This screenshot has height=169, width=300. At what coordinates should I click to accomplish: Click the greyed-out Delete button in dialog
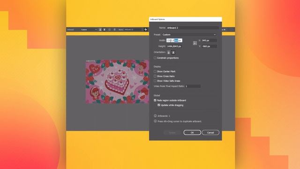click(172, 132)
